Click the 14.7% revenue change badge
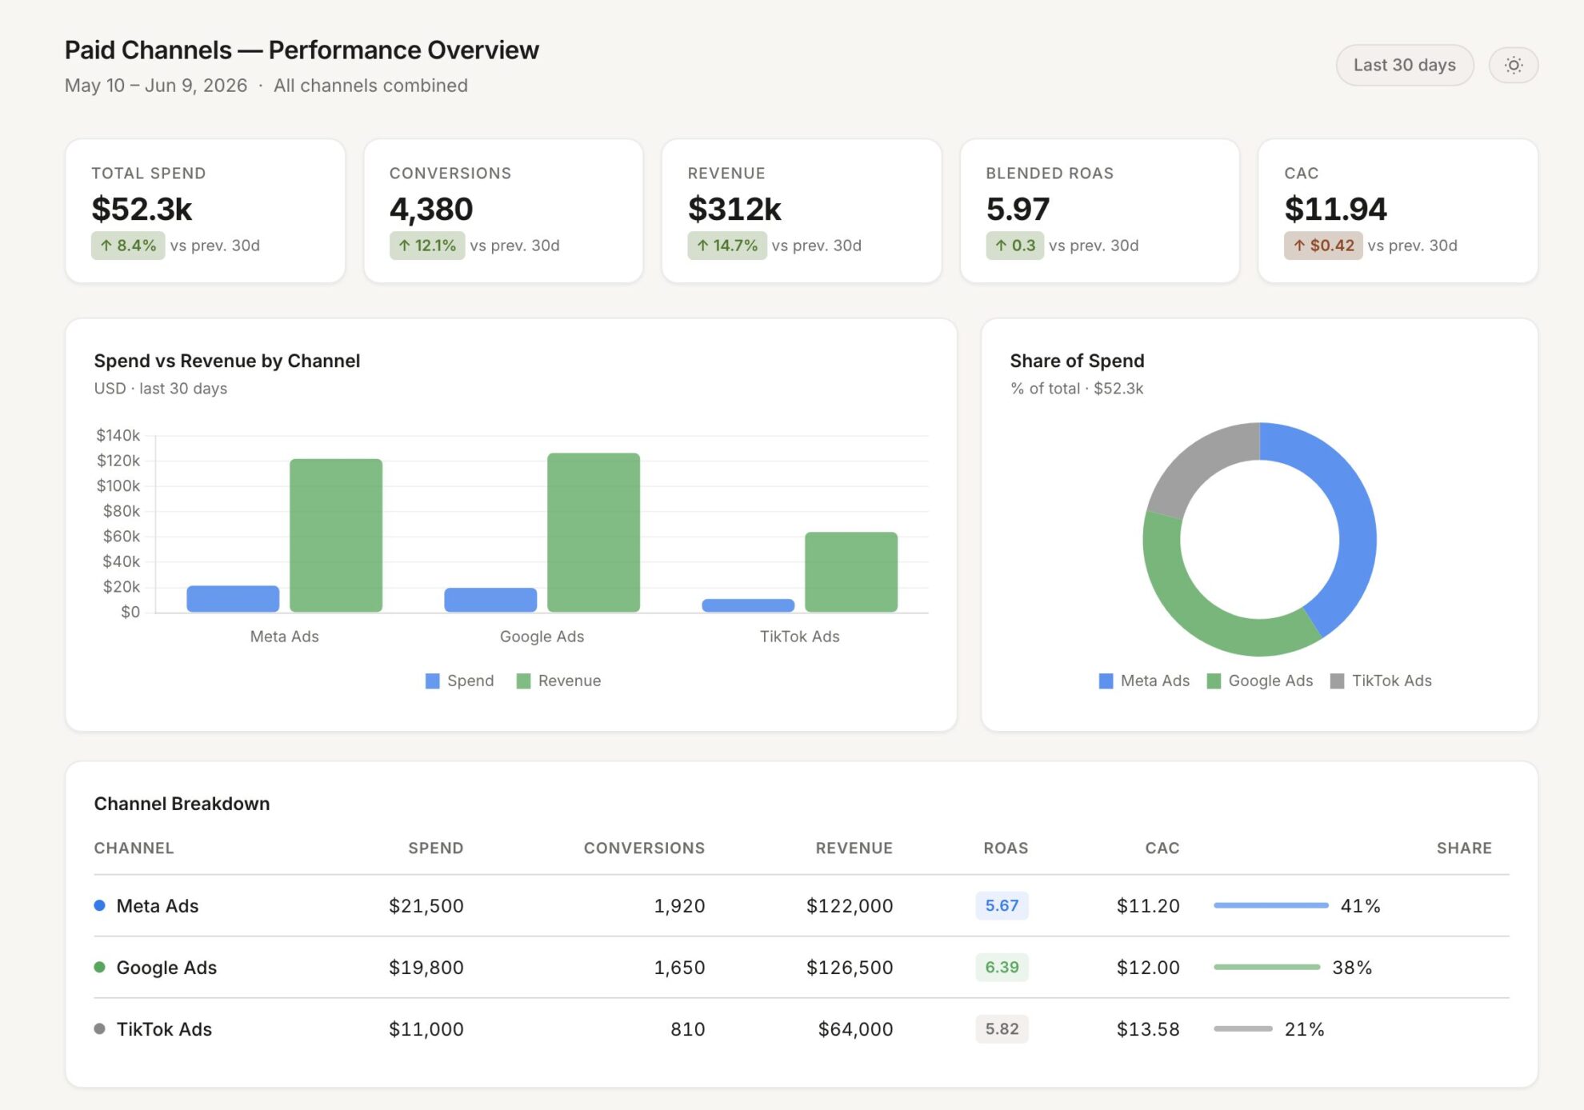 pyautogui.click(x=727, y=246)
